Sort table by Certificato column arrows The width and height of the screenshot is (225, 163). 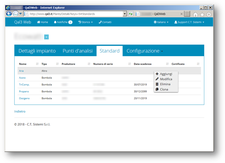198,64
